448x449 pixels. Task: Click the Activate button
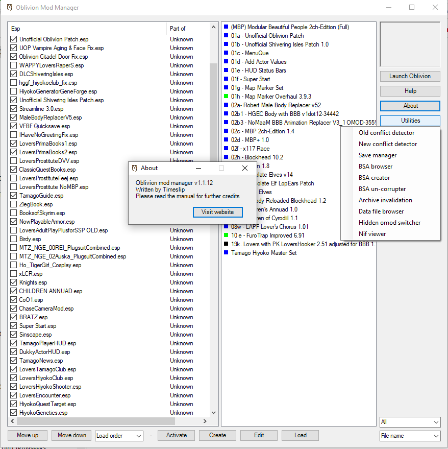176,435
